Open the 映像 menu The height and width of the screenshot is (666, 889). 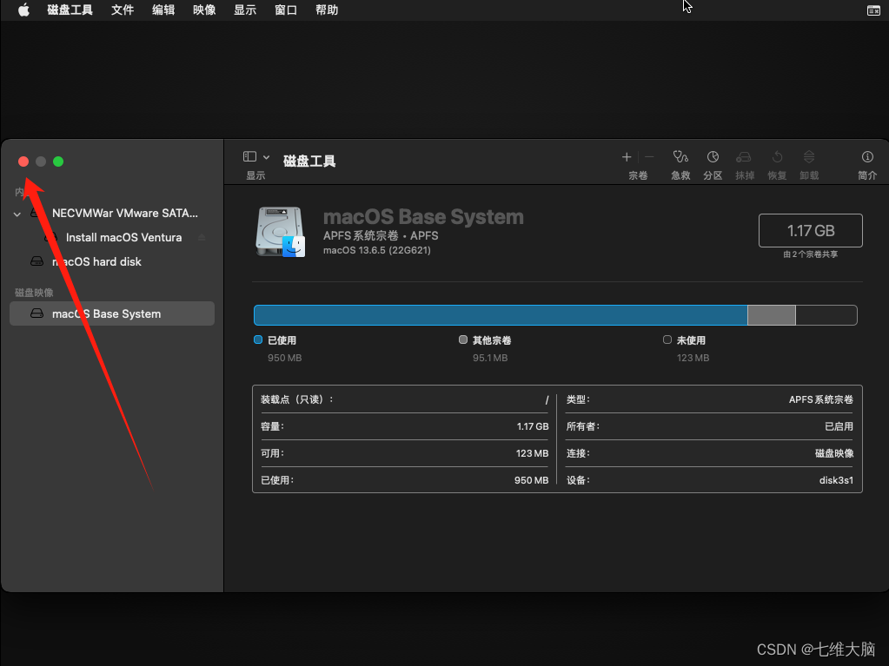tap(204, 10)
